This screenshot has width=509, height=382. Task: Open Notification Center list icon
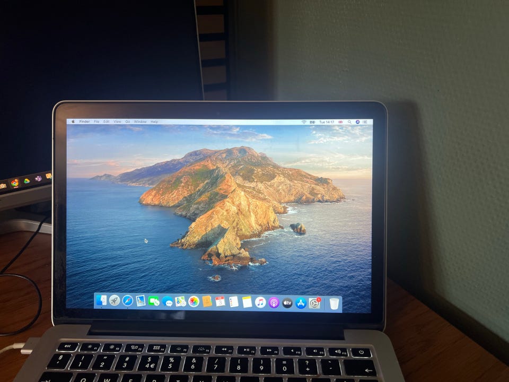coord(365,122)
